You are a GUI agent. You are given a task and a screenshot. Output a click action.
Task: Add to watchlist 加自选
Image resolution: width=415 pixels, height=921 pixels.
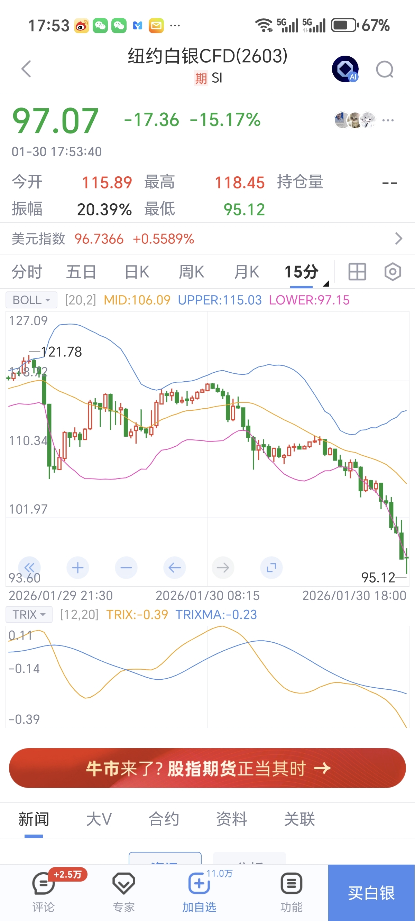pyautogui.click(x=199, y=891)
